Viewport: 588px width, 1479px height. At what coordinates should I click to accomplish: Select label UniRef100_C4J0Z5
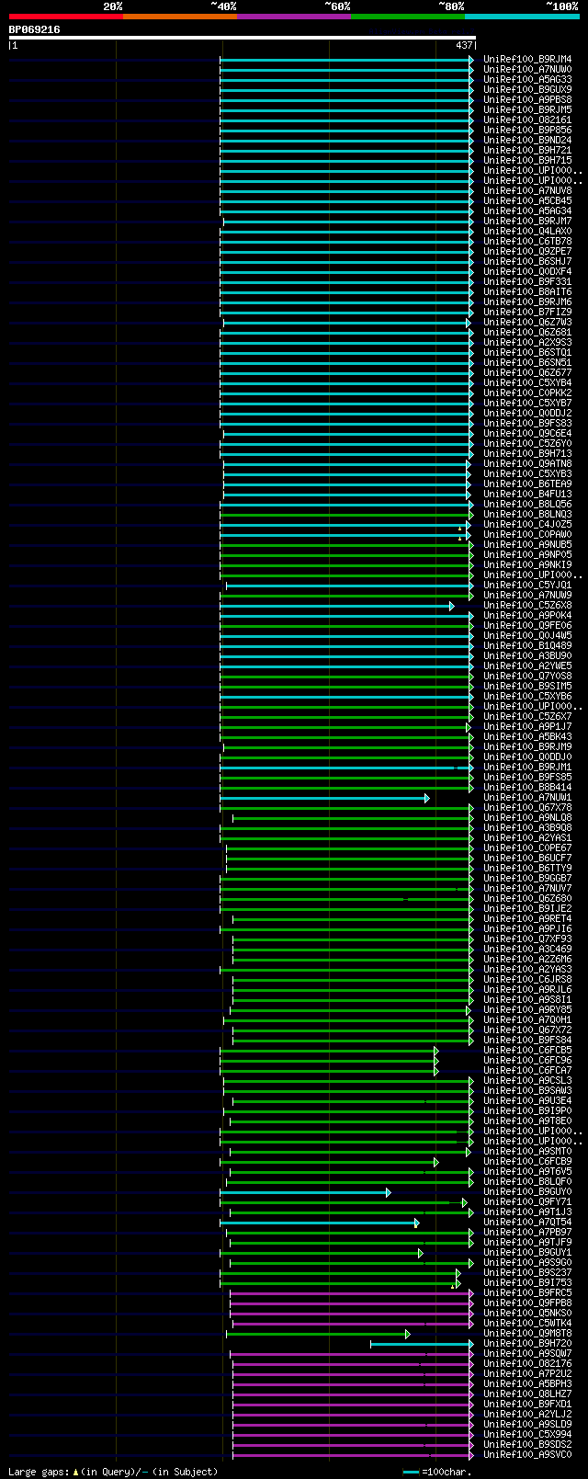527,525
